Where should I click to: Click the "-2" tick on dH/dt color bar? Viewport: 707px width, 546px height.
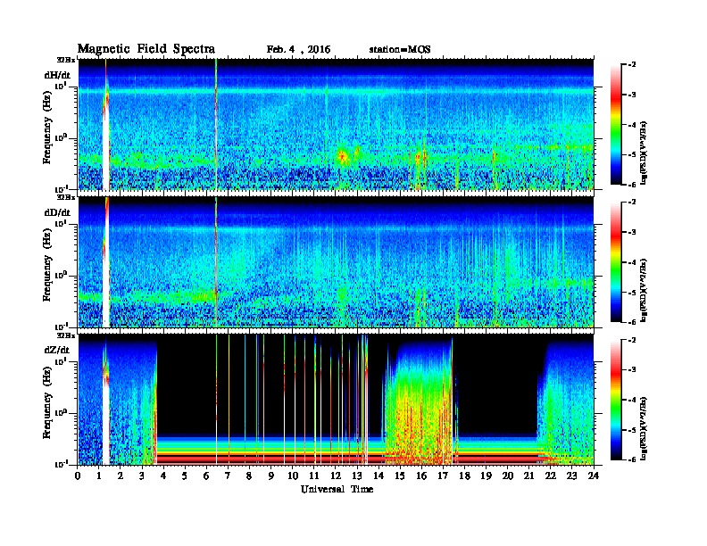[633, 65]
